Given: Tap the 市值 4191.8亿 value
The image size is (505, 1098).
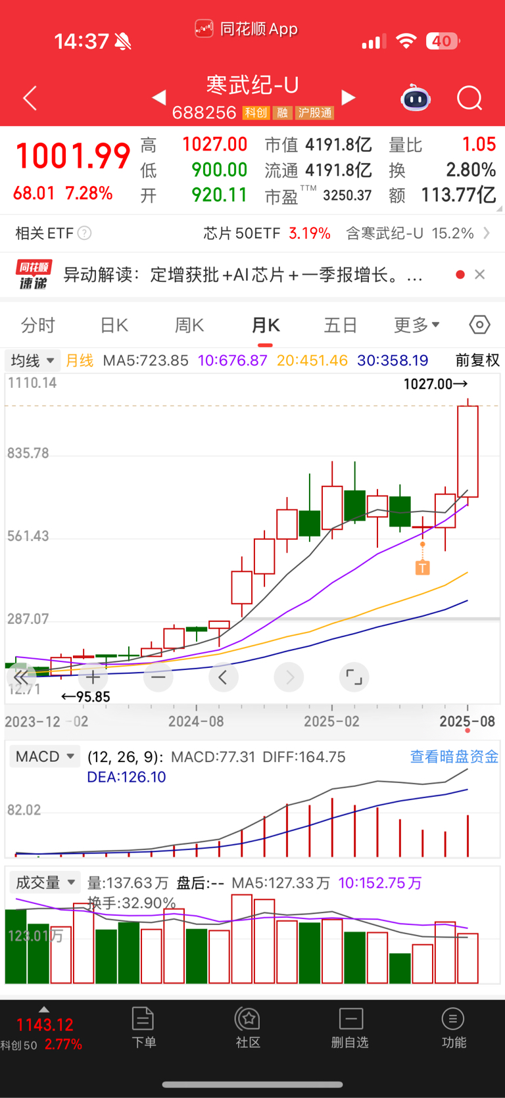Looking at the screenshot, I should (339, 145).
